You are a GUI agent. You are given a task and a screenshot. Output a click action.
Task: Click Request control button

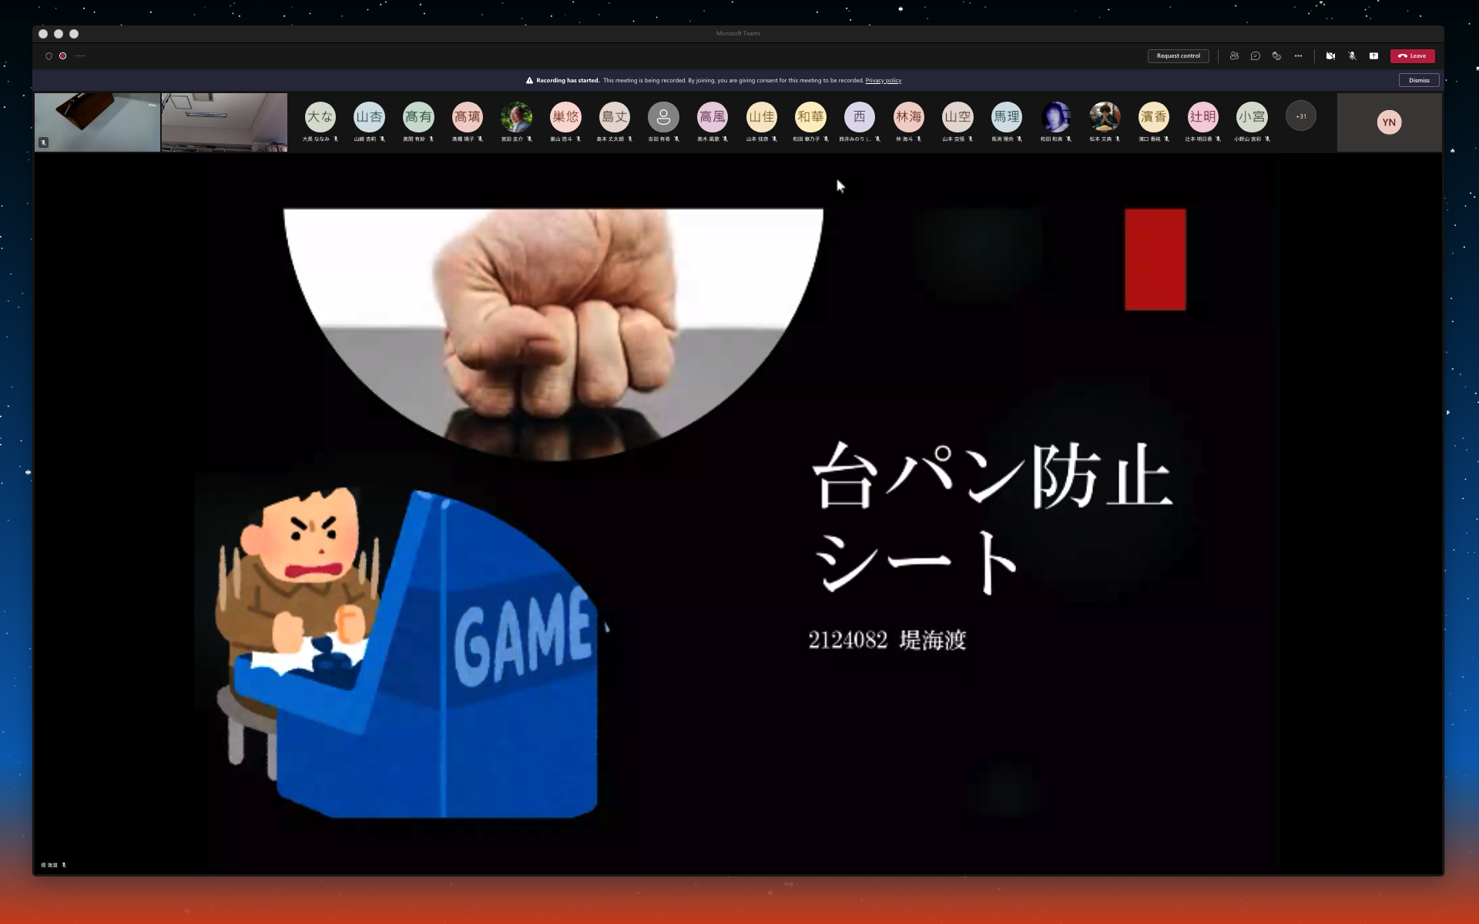click(x=1178, y=56)
